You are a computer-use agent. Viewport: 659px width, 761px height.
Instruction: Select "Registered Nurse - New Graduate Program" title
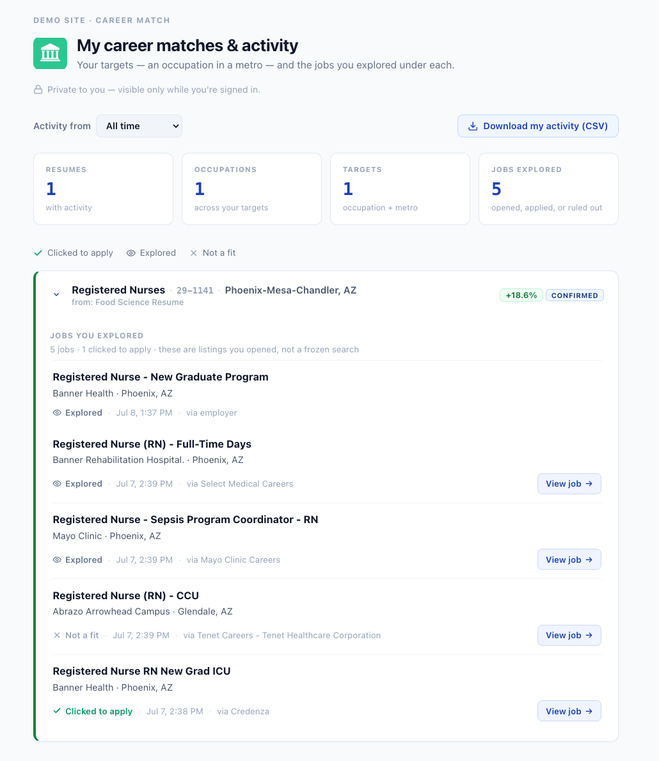160,377
